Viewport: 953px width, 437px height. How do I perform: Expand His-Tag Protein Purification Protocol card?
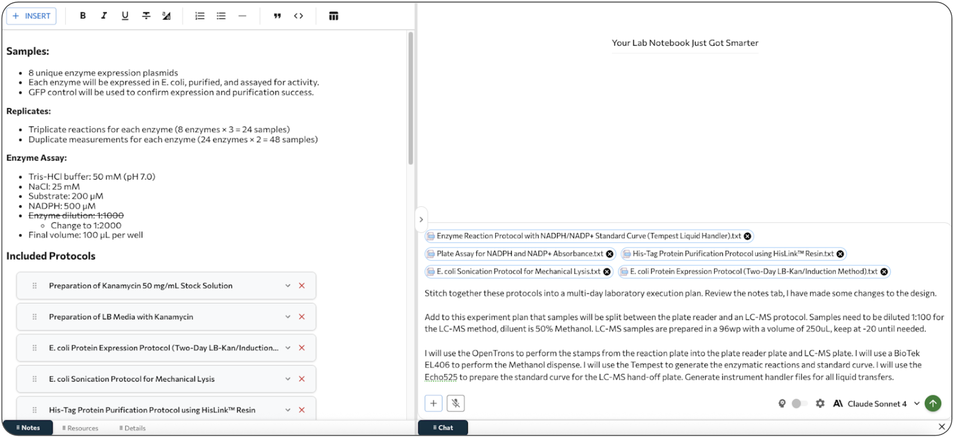(x=287, y=410)
